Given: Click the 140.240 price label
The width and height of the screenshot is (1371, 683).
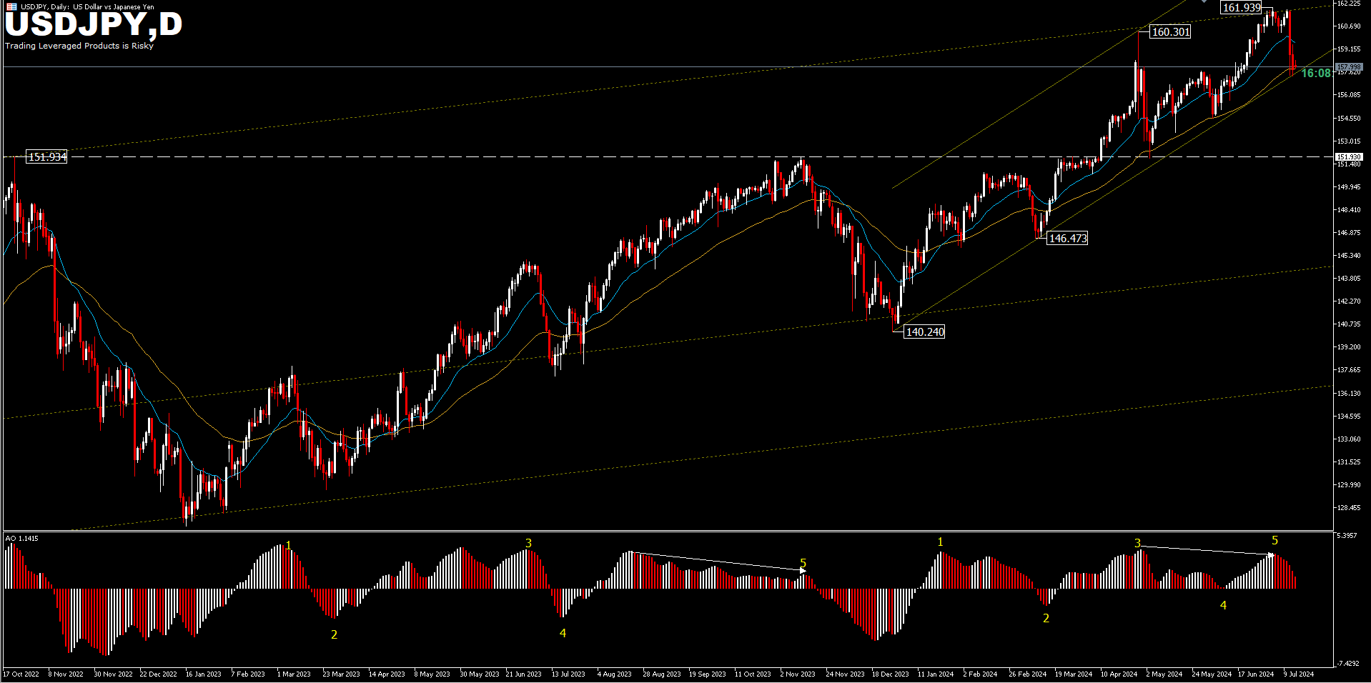Looking at the screenshot, I should (x=925, y=332).
